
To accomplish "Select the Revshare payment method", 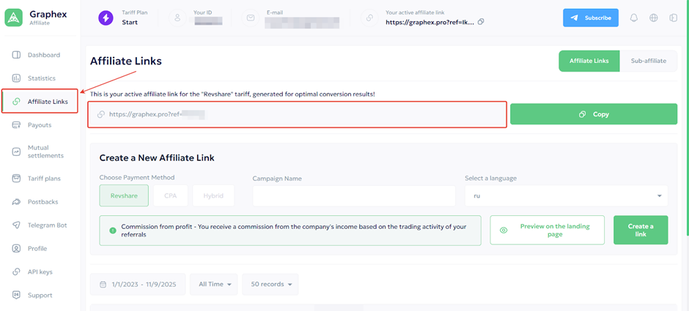I will (124, 195).
